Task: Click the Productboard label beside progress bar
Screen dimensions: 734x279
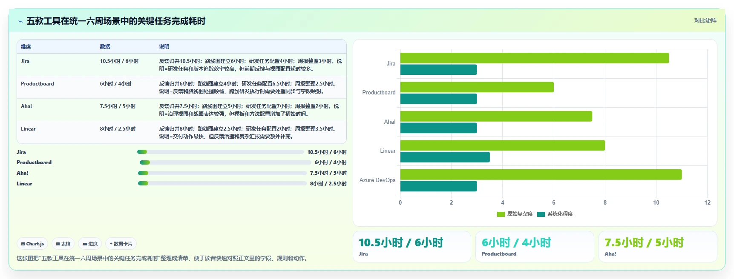Action: 34,162
